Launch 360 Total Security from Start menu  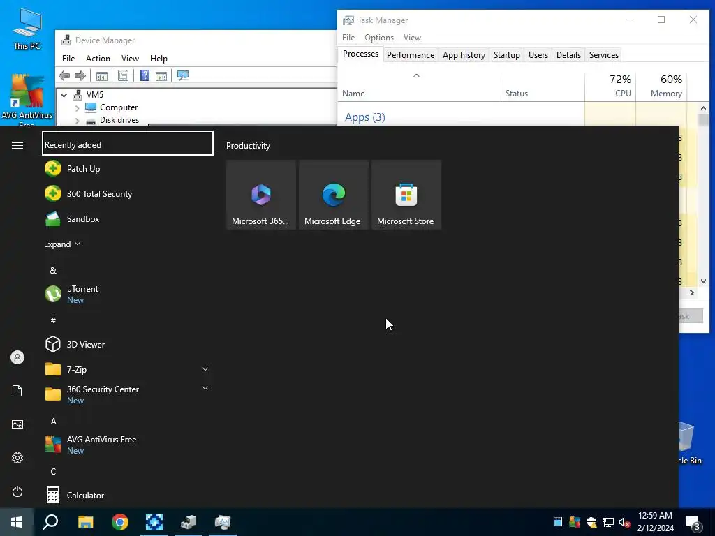tap(128, 194)
